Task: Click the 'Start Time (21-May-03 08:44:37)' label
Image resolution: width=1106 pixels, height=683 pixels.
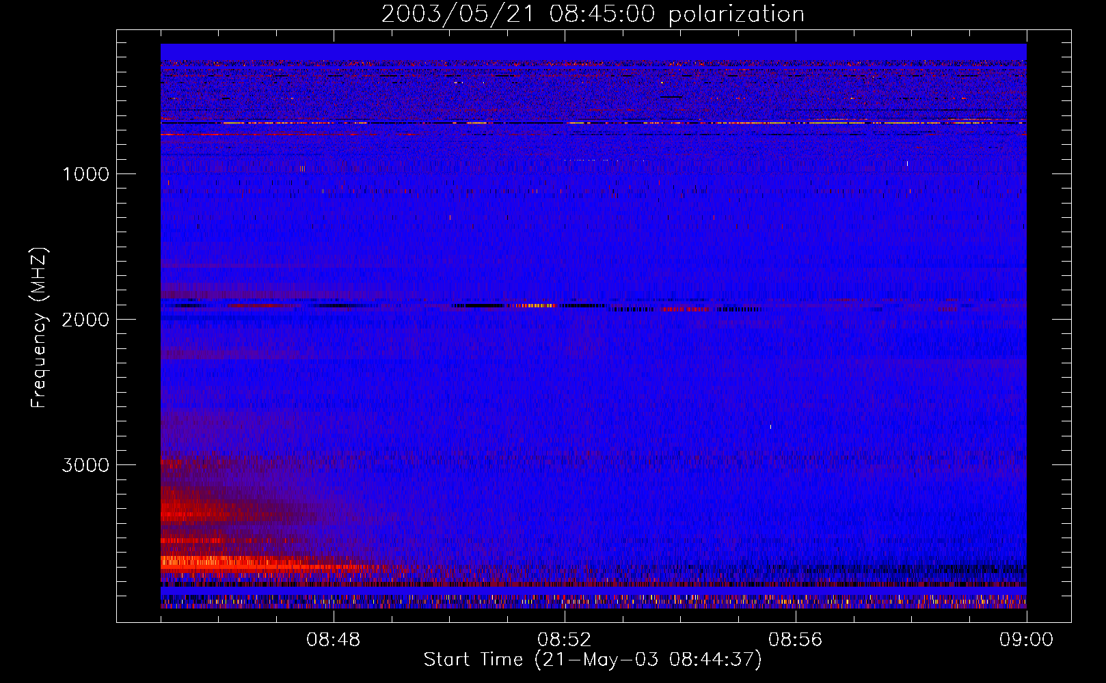Action: coord(593,660)
